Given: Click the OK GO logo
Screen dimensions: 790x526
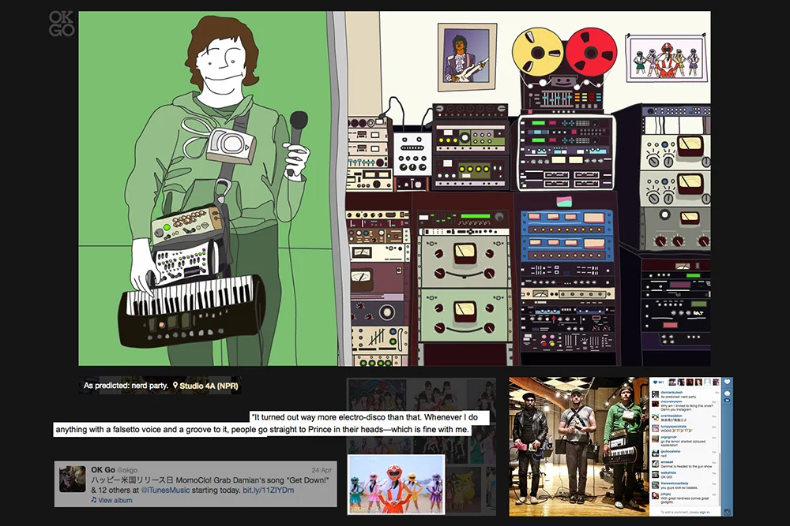Looking at the screenshot, I should tap(62, 24).
